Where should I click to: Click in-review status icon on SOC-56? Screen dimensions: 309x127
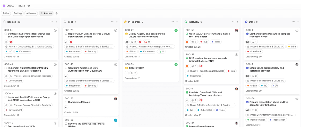(187, 34)
